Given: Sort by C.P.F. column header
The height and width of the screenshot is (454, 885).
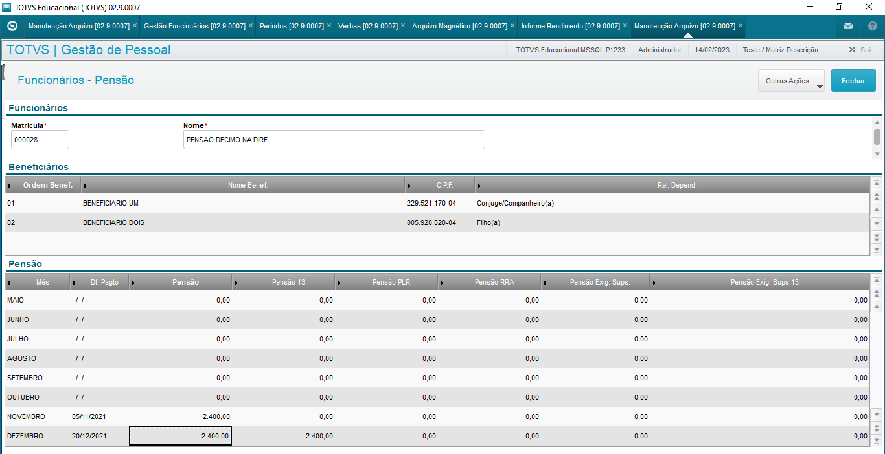Looking at the screenshot, I should pyautogui.click(x=441, y=185).
